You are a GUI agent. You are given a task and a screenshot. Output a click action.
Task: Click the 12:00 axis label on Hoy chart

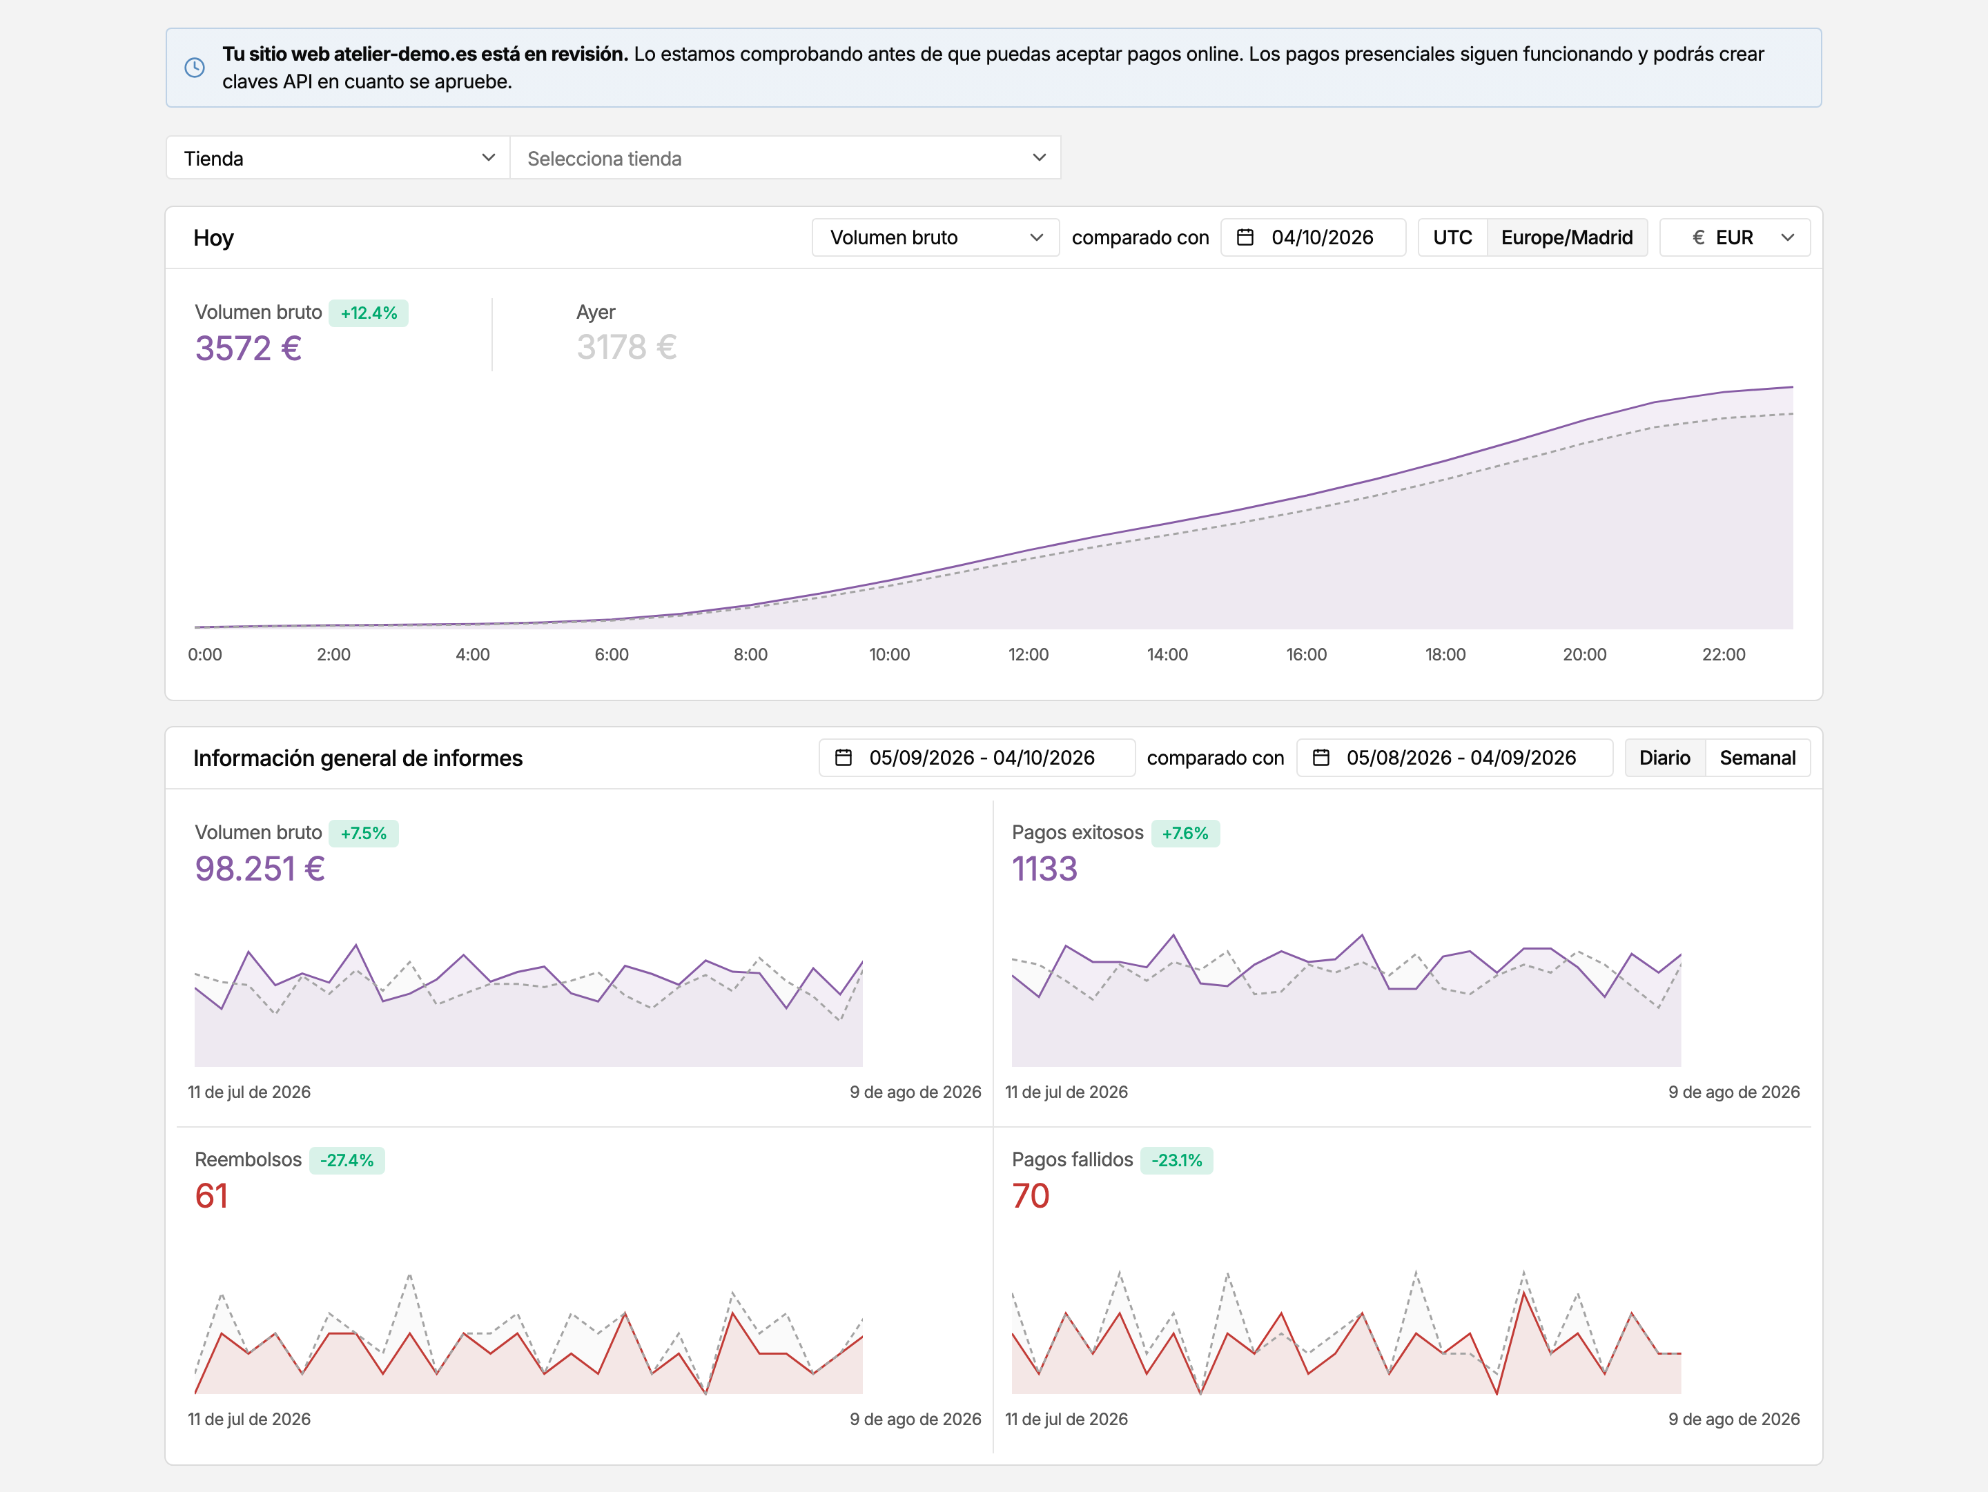pos(1028,654)
